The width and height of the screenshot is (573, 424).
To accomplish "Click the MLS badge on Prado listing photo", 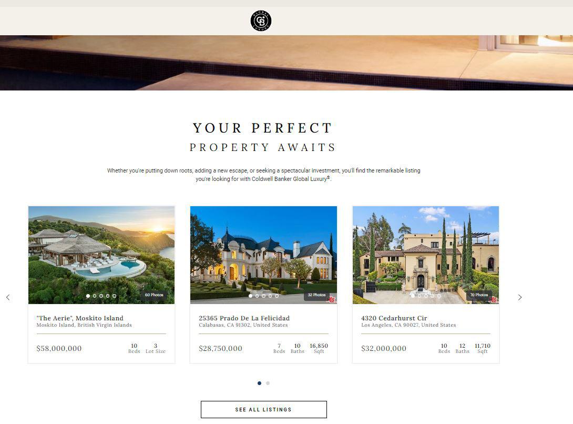I will click(332, 300).
